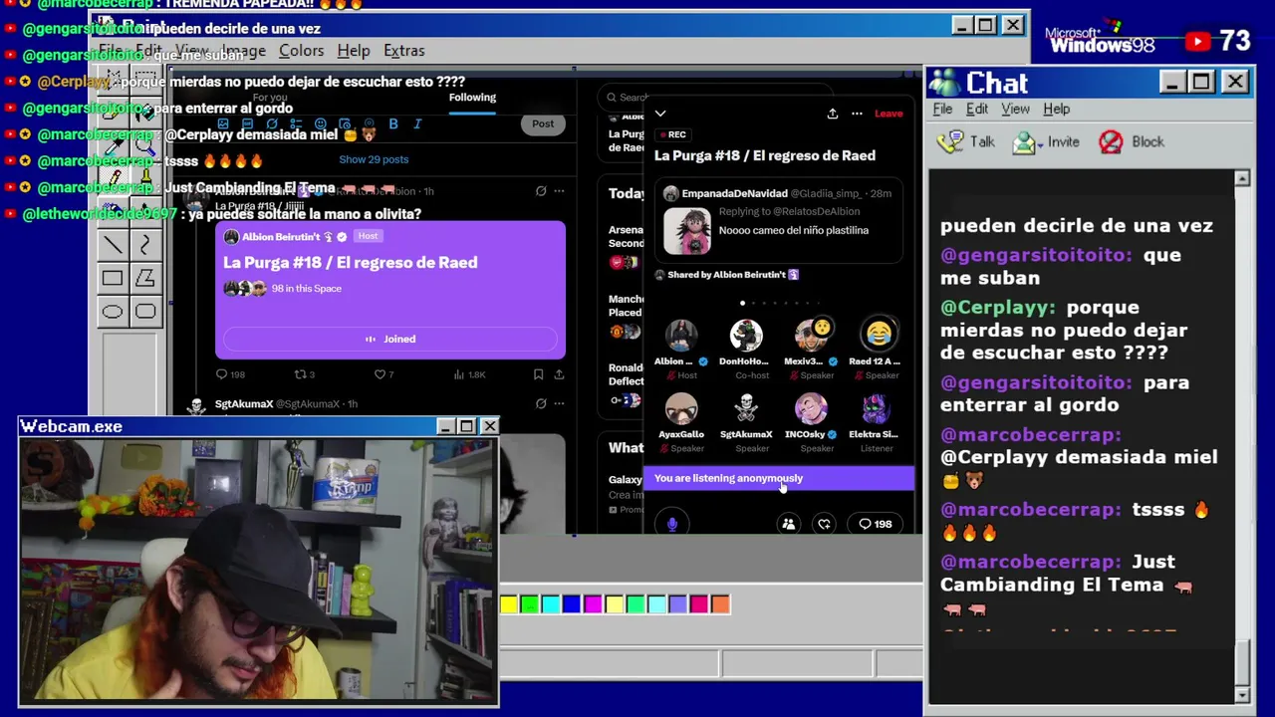Open SgtAkumaX profile link in feed
The width and height of the screenshot is (1275, 717).
click(244, 404)
